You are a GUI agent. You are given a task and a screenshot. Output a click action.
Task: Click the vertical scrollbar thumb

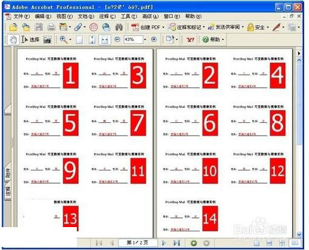point(299,104)
